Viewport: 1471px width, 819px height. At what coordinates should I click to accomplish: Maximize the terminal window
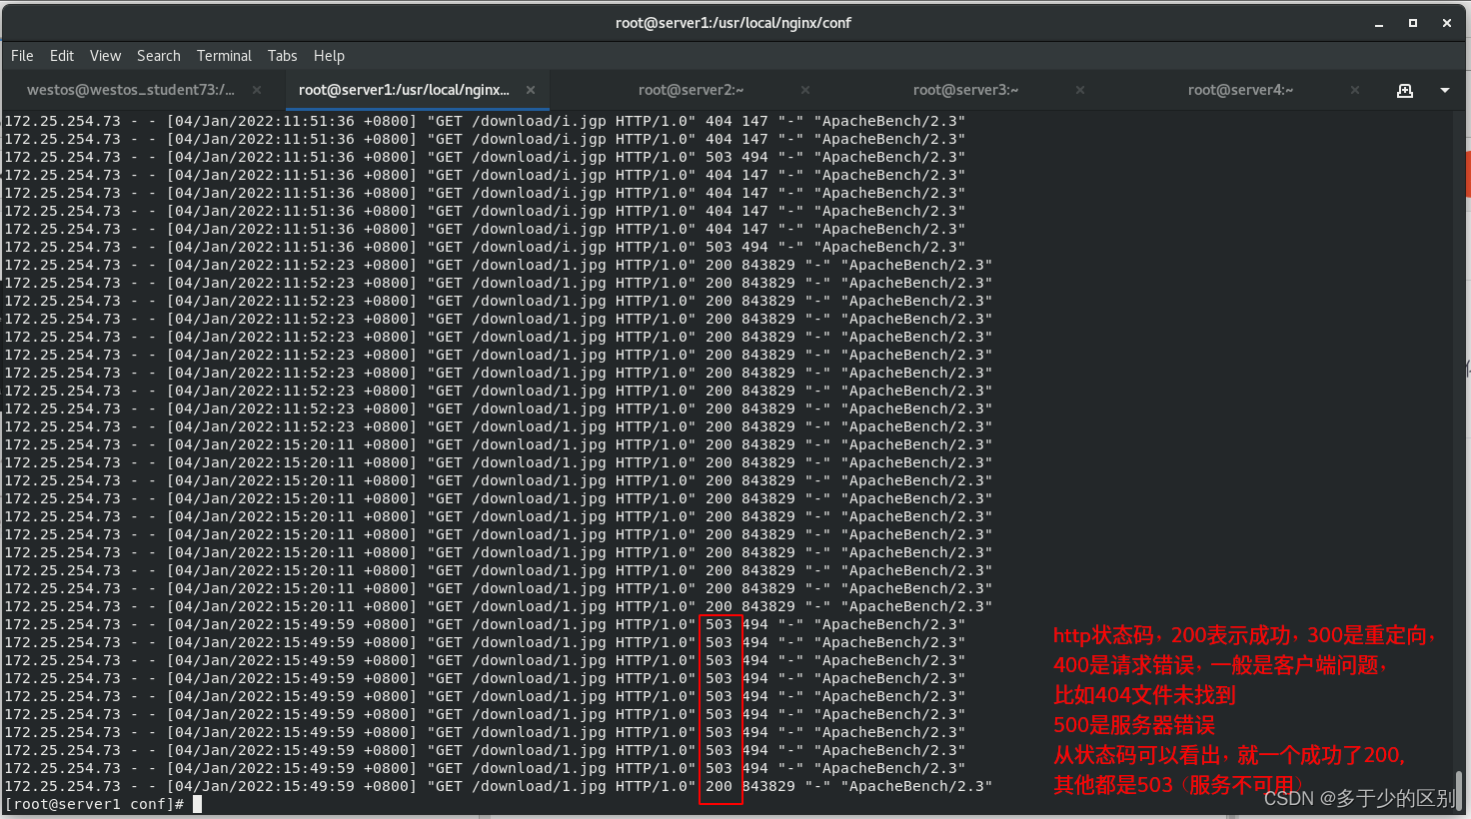coord(1413,23)
